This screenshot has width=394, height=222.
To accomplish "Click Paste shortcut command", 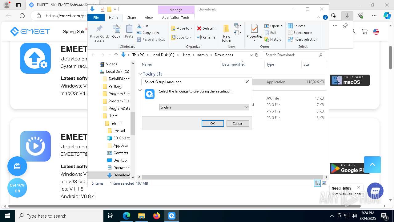I will pyautogui.click(x=151, y=39).
